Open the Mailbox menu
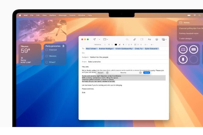The height and width of the screenshot is (135, 203). [52, 15]
